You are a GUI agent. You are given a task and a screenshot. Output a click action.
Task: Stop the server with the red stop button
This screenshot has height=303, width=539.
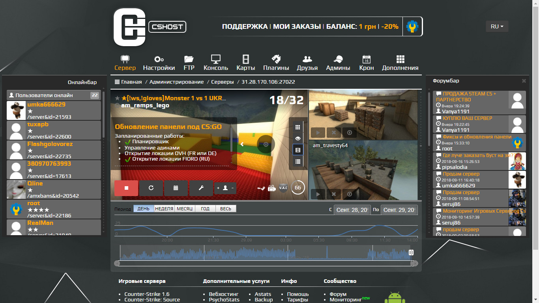(126, 188)
